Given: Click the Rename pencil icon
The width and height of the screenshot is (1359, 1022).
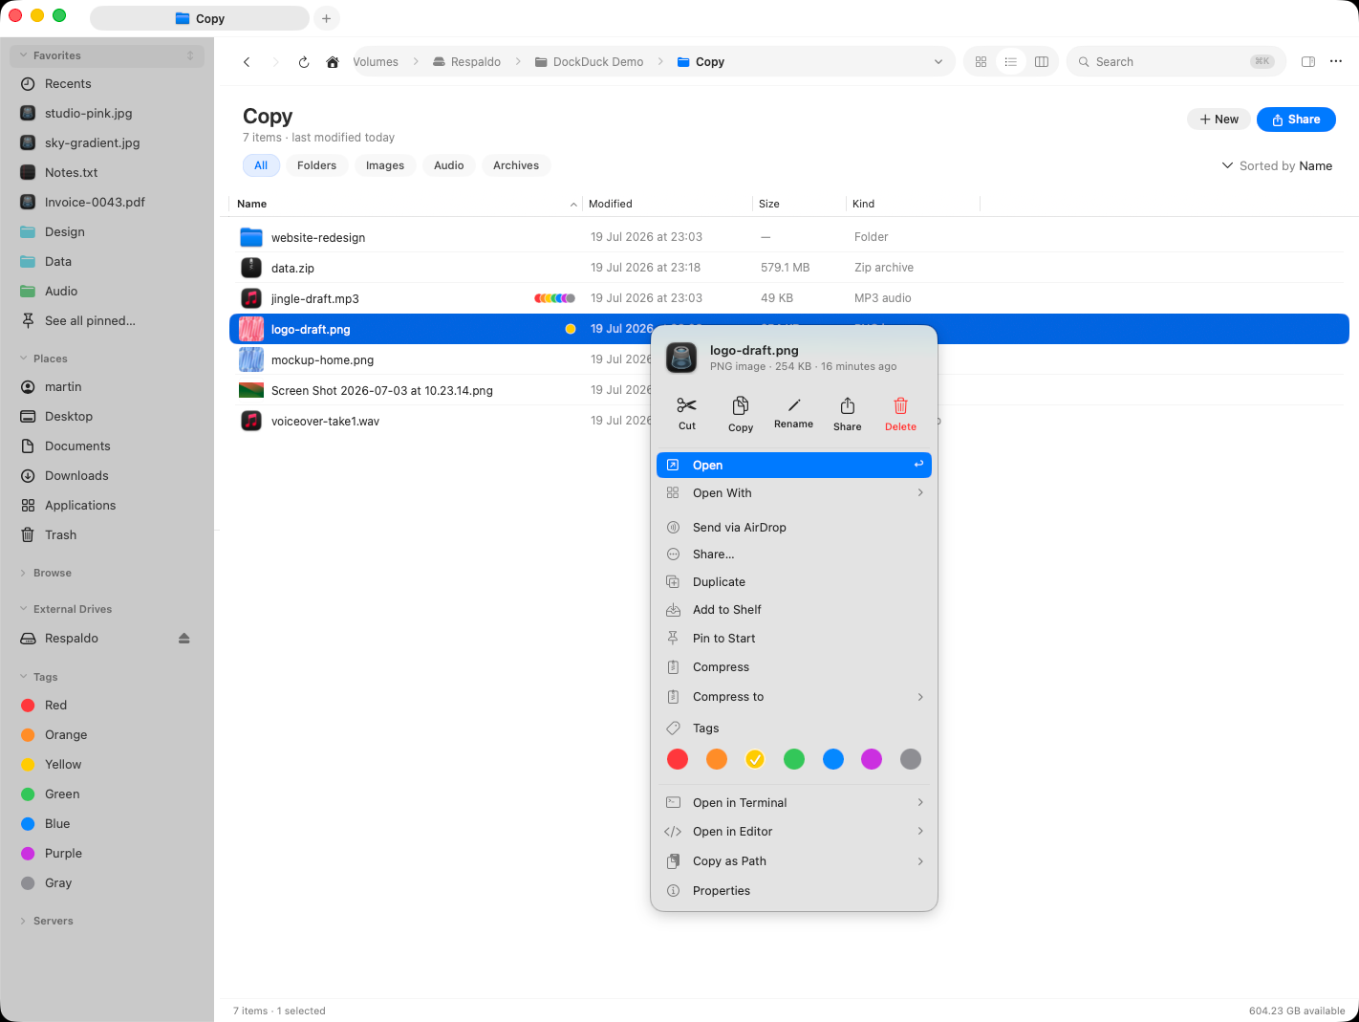Looking at the screenshot, I should 794,404.
